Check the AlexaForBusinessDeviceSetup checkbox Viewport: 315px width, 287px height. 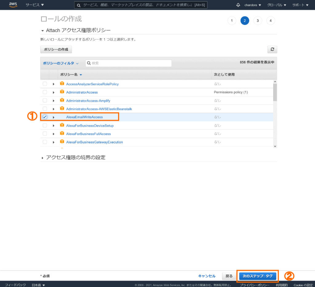tap(45, 125)
